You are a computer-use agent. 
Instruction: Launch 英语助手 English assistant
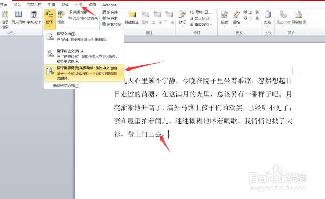coord(78,12)
